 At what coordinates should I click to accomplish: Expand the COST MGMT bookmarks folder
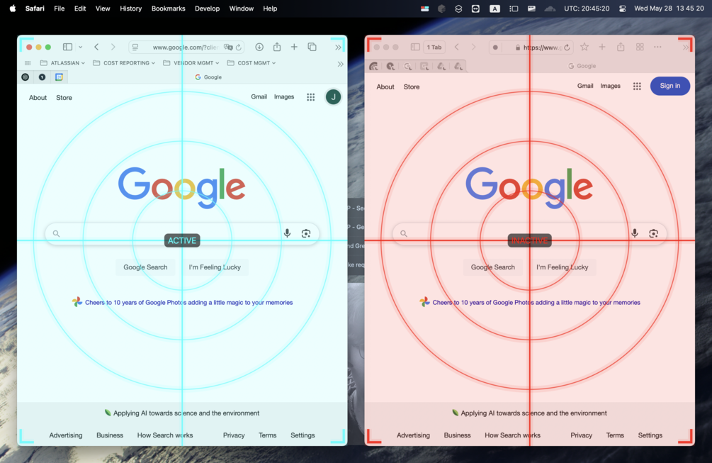(252, 63)
